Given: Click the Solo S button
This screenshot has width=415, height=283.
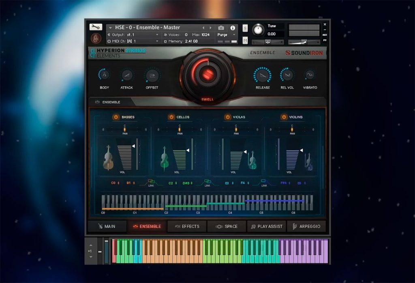Looking at the screenshot, I should click(x=245, y=28).
